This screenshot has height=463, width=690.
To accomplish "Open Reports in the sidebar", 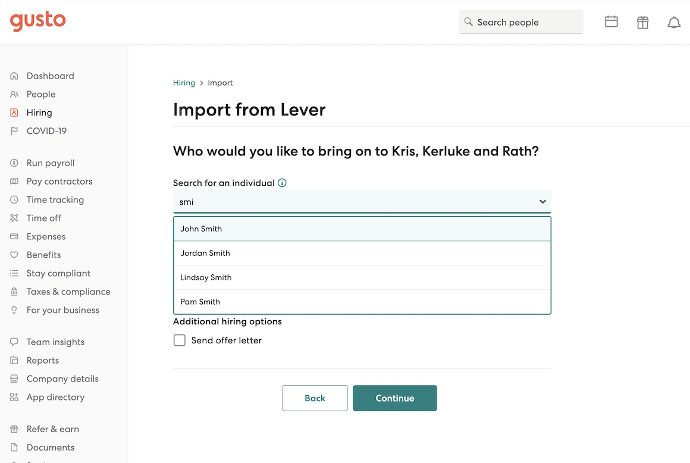I will (43, 361).
